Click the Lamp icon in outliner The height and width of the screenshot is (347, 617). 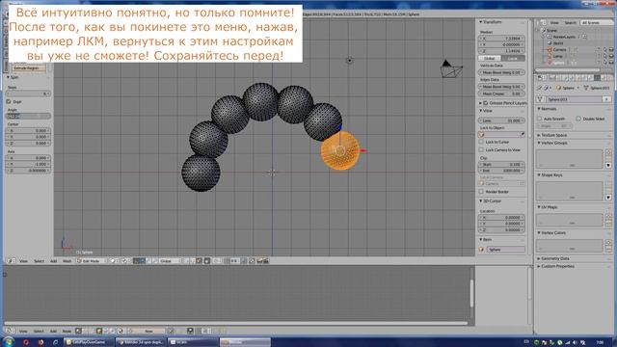click(x=550, y=56)
